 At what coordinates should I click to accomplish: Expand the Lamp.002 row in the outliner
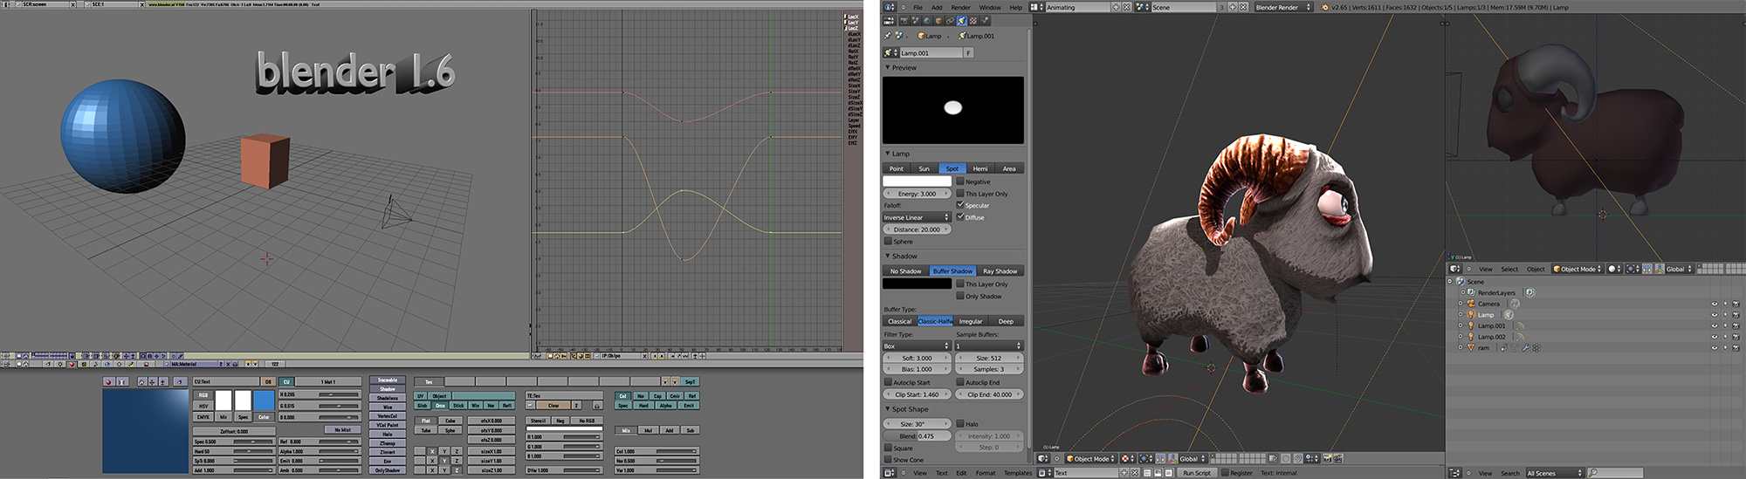point(1461,337)
